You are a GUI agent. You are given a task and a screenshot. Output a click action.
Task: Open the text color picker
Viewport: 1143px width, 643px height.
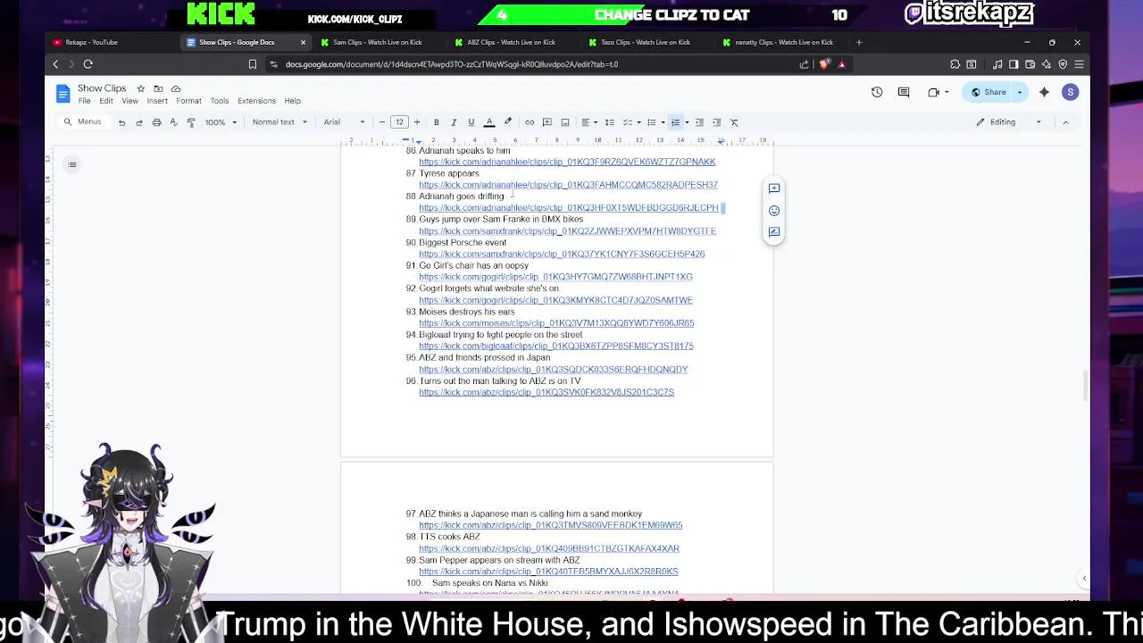488,122
